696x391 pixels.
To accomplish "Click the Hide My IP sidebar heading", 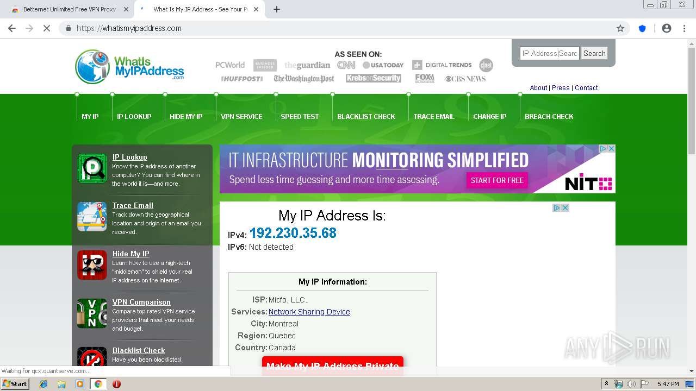I will point(130,254).
